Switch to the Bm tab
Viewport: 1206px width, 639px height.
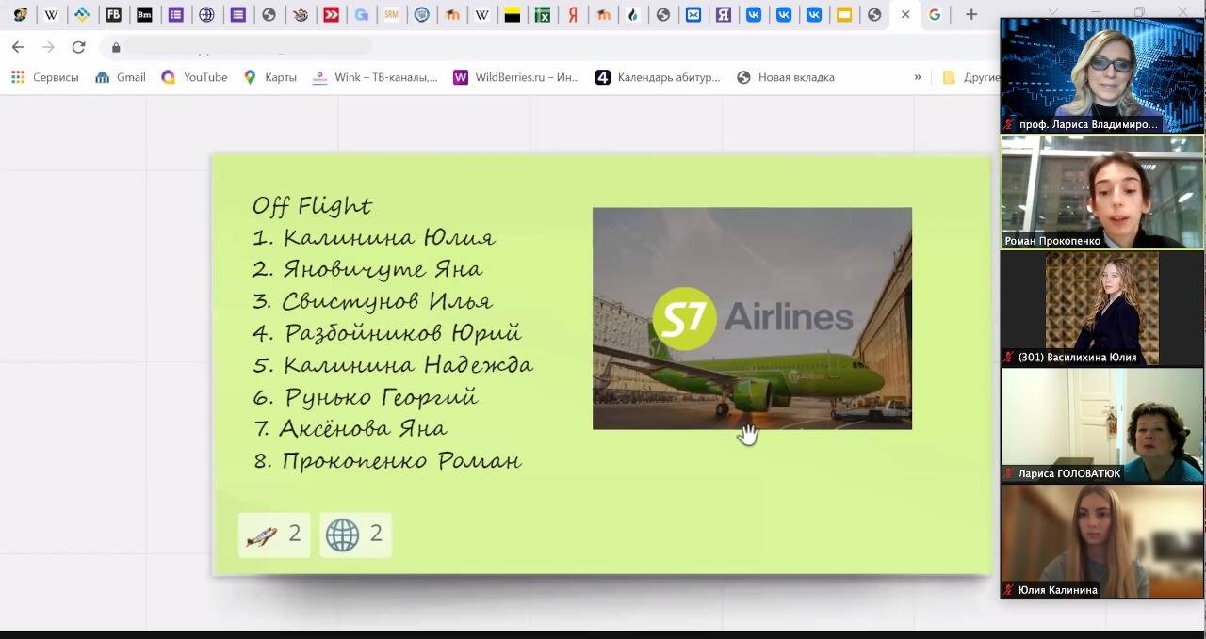click(144, 15)
